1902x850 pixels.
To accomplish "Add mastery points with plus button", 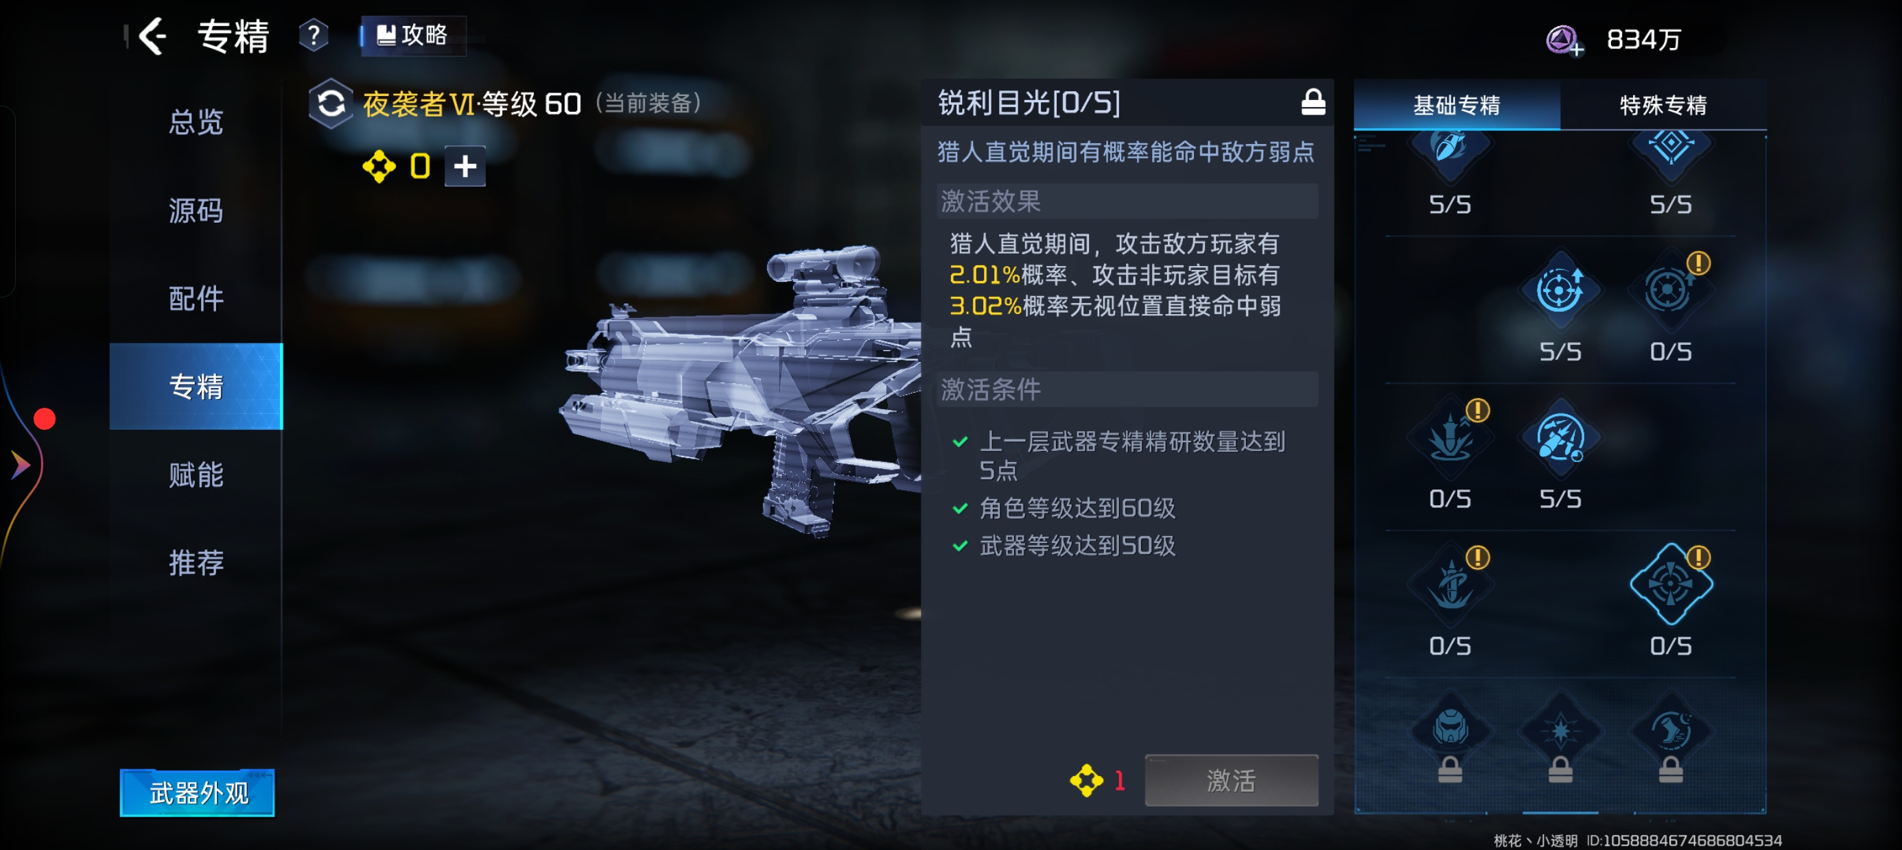I will [x=465, y=167].
